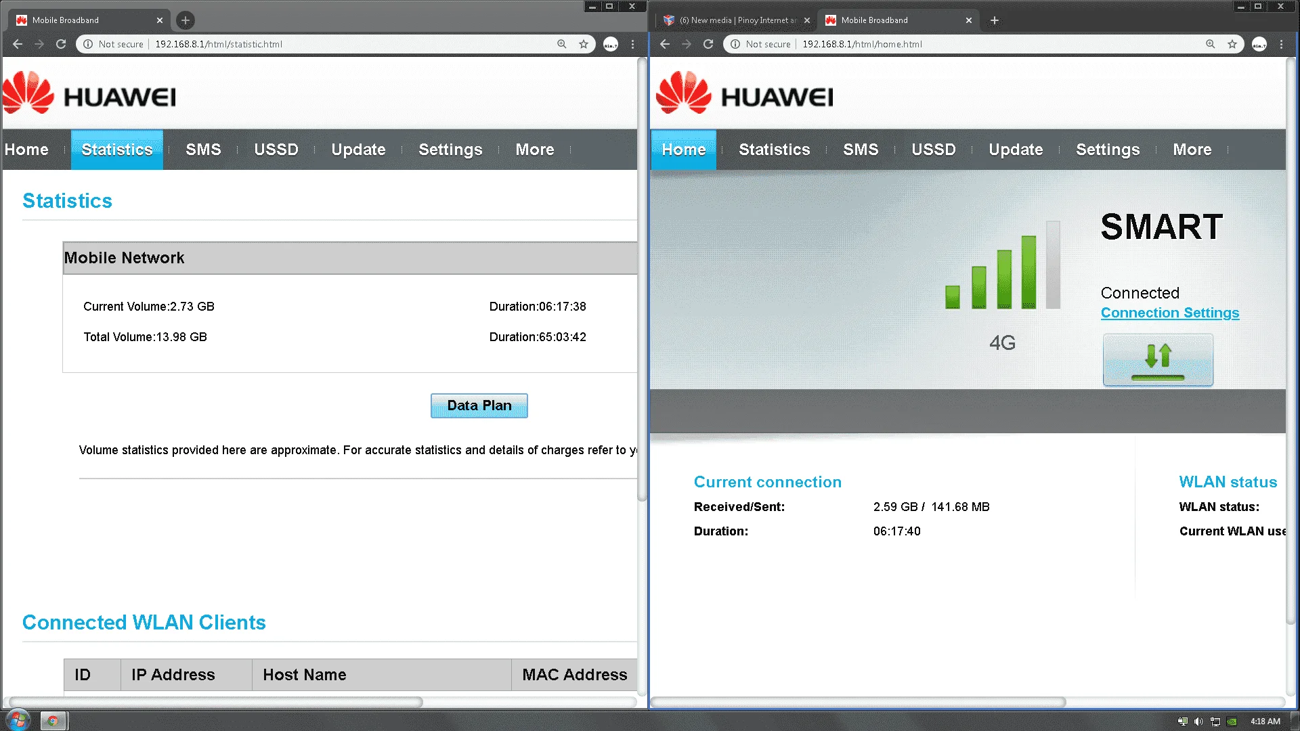
Task: Go back in left browser window
Action: pos(18,44)
